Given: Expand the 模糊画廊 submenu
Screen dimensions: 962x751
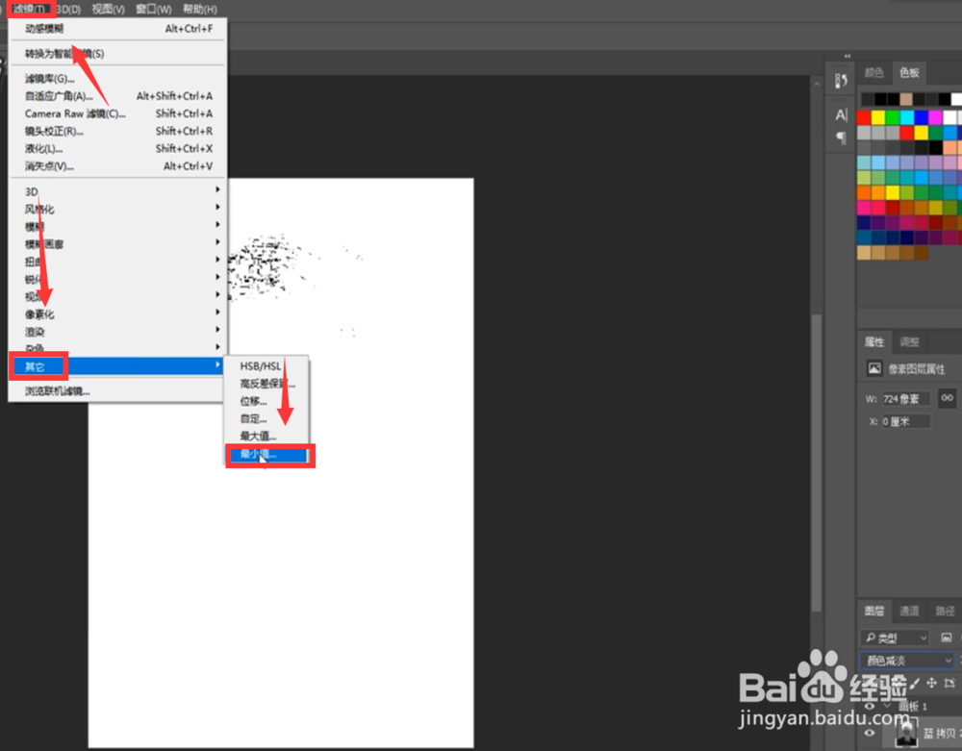Looking at the screenshot, I should pos(116,243).
